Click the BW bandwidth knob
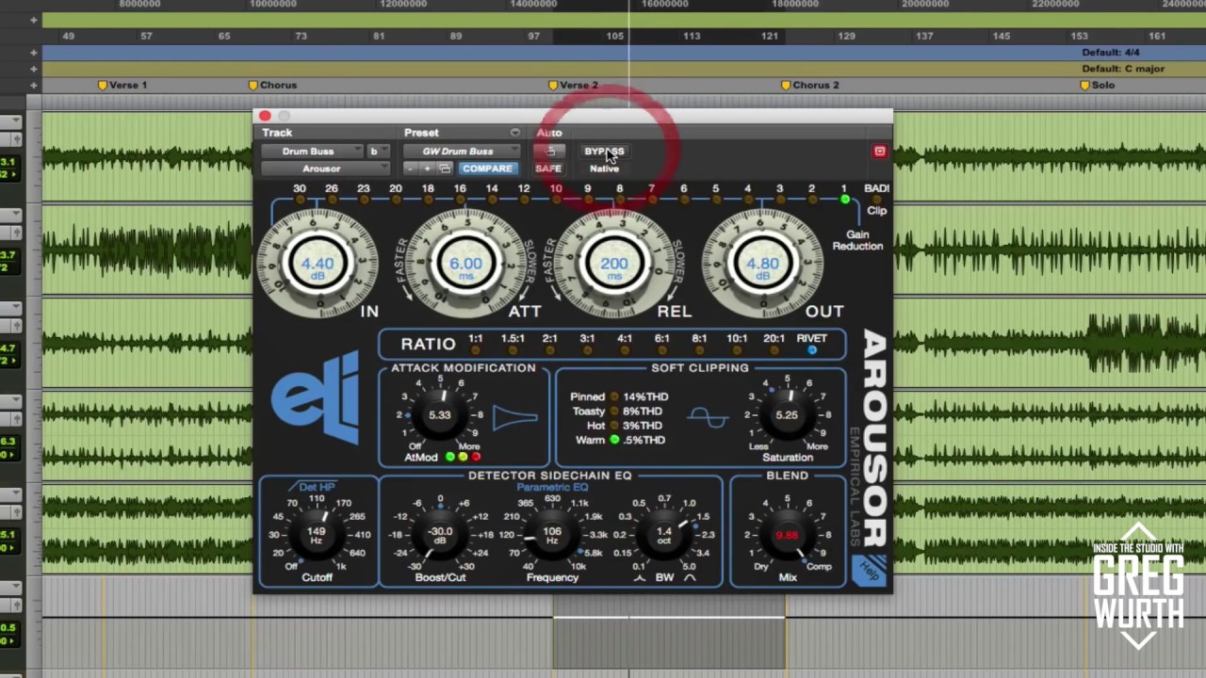 point(664,535)
